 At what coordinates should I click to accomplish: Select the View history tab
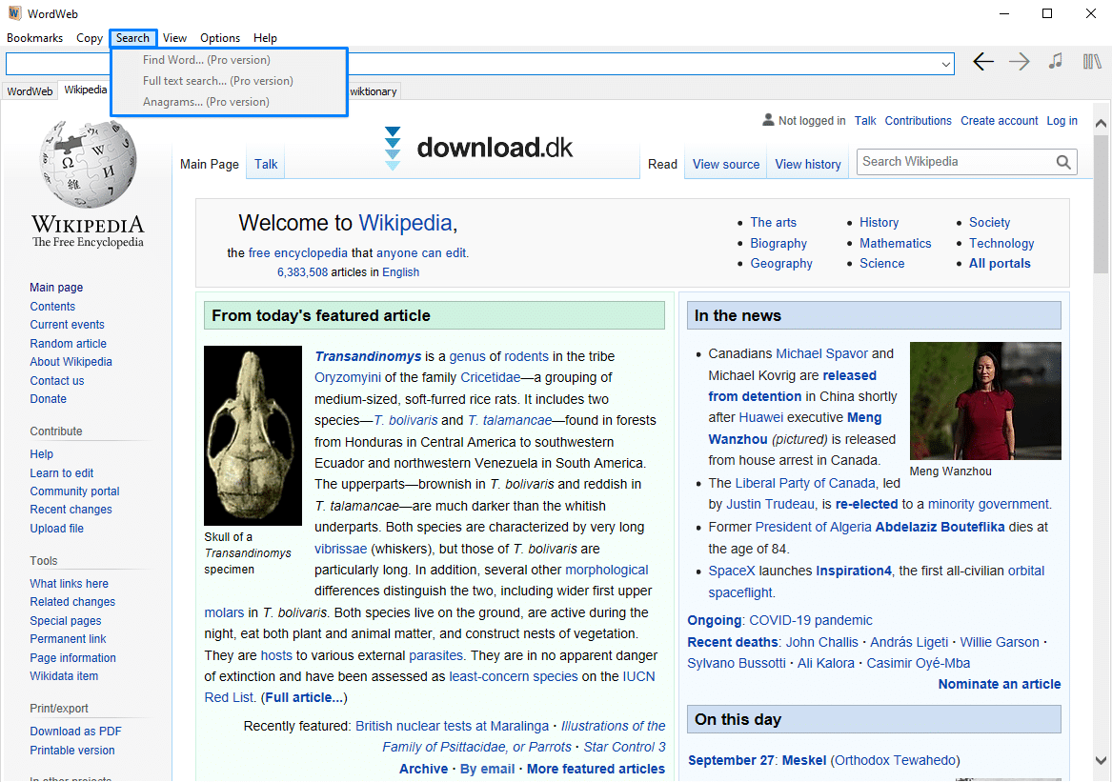(808, 165)
